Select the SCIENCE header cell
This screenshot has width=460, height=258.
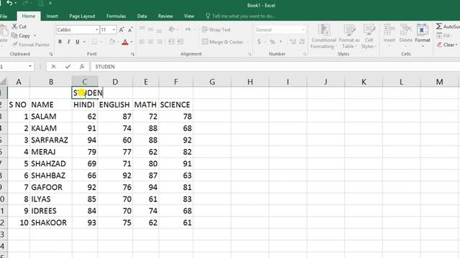(x=175, y=105)
